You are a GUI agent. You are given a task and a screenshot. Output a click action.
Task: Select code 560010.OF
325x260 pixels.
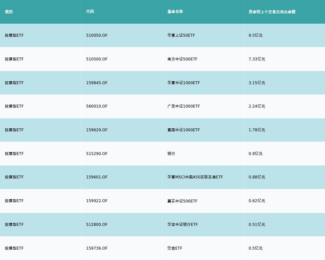(97, 106)
